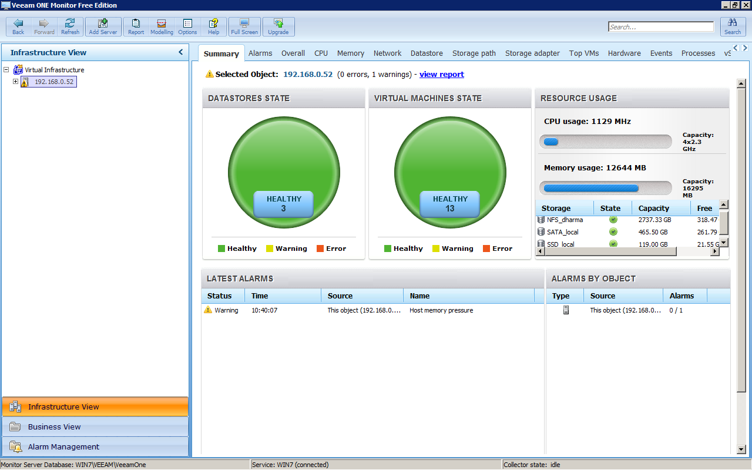Click the Infrastructure View pane icon
Viewport: 752px width, 470px height.
pos(15,407)
